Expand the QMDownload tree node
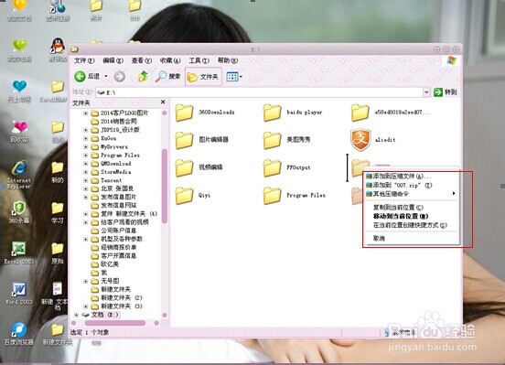 point(86,164)
